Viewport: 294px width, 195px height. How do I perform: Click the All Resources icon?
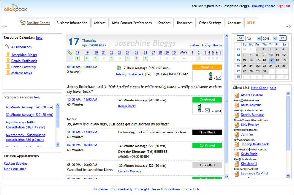coord(8,46)
